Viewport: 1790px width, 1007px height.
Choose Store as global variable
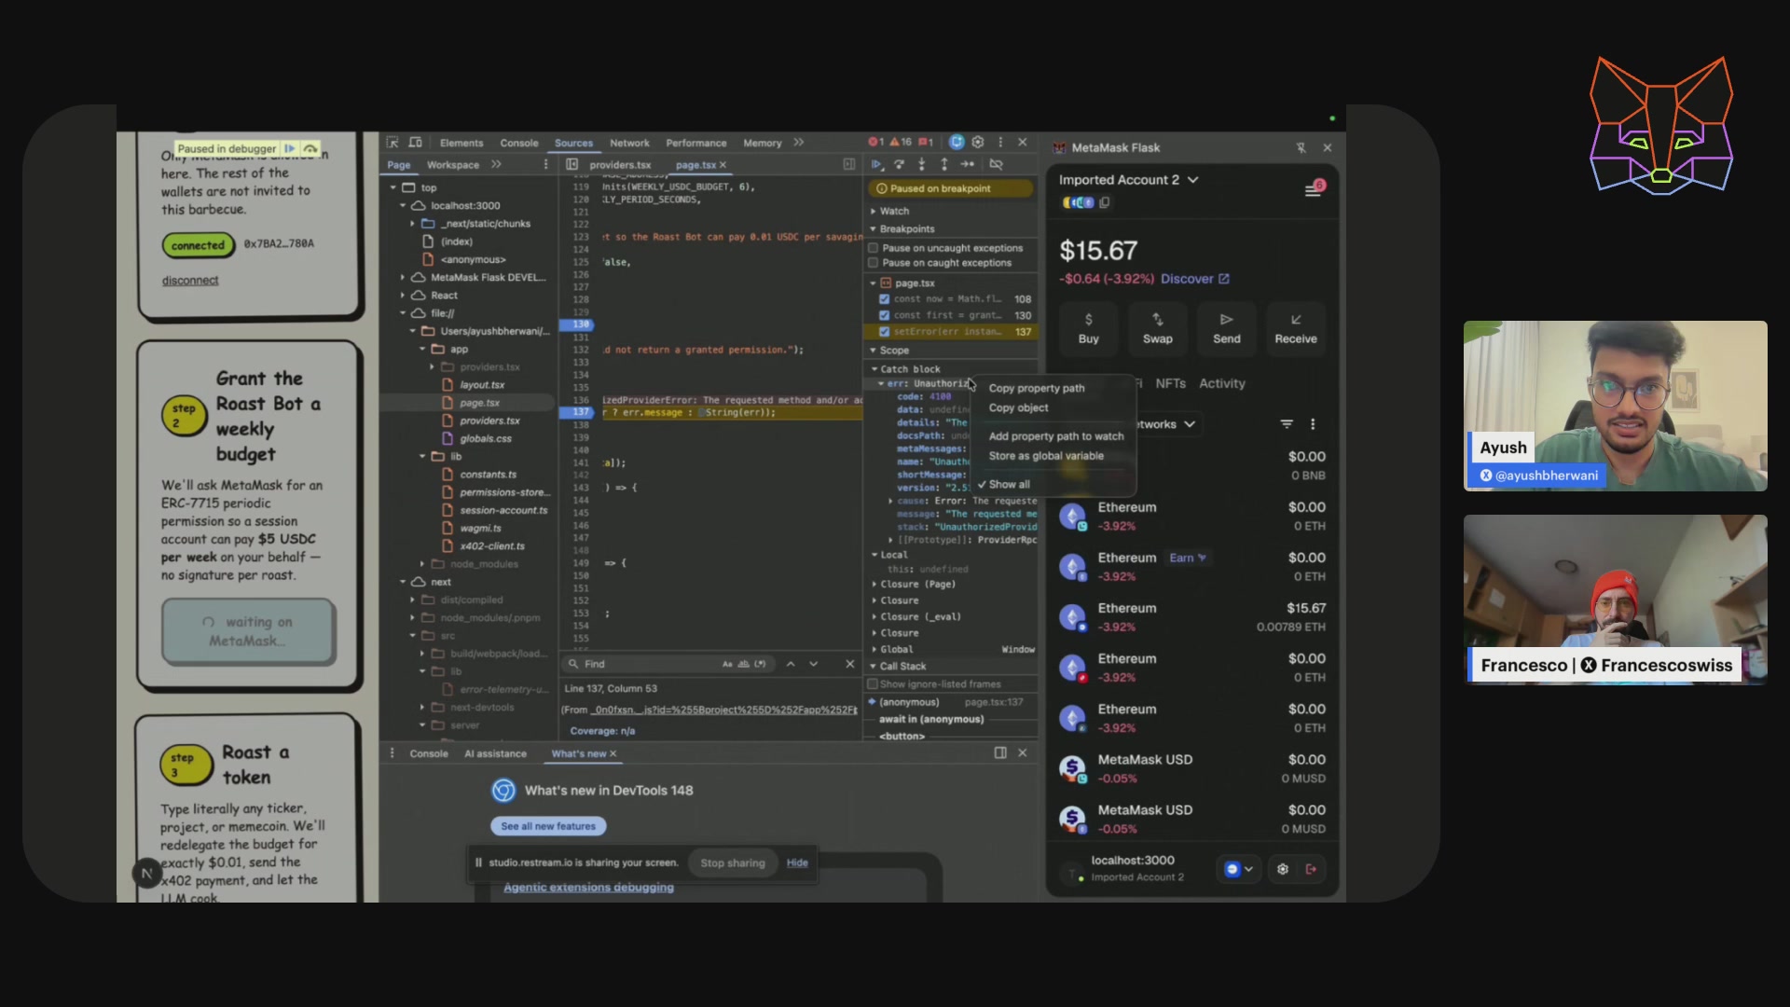pyautogui.click(x=1046, y=456)
